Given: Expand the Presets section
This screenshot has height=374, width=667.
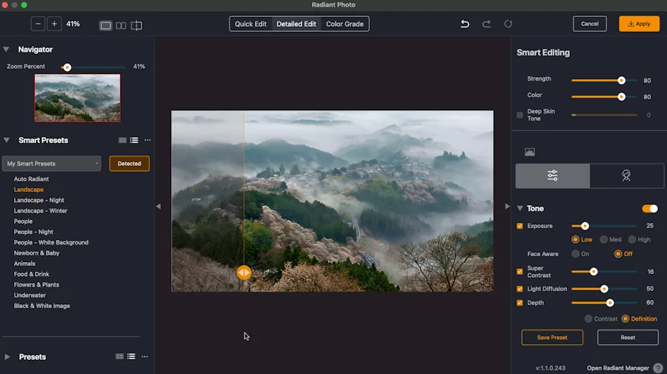Looking at the screenshot, I should (x=7, y=357).
